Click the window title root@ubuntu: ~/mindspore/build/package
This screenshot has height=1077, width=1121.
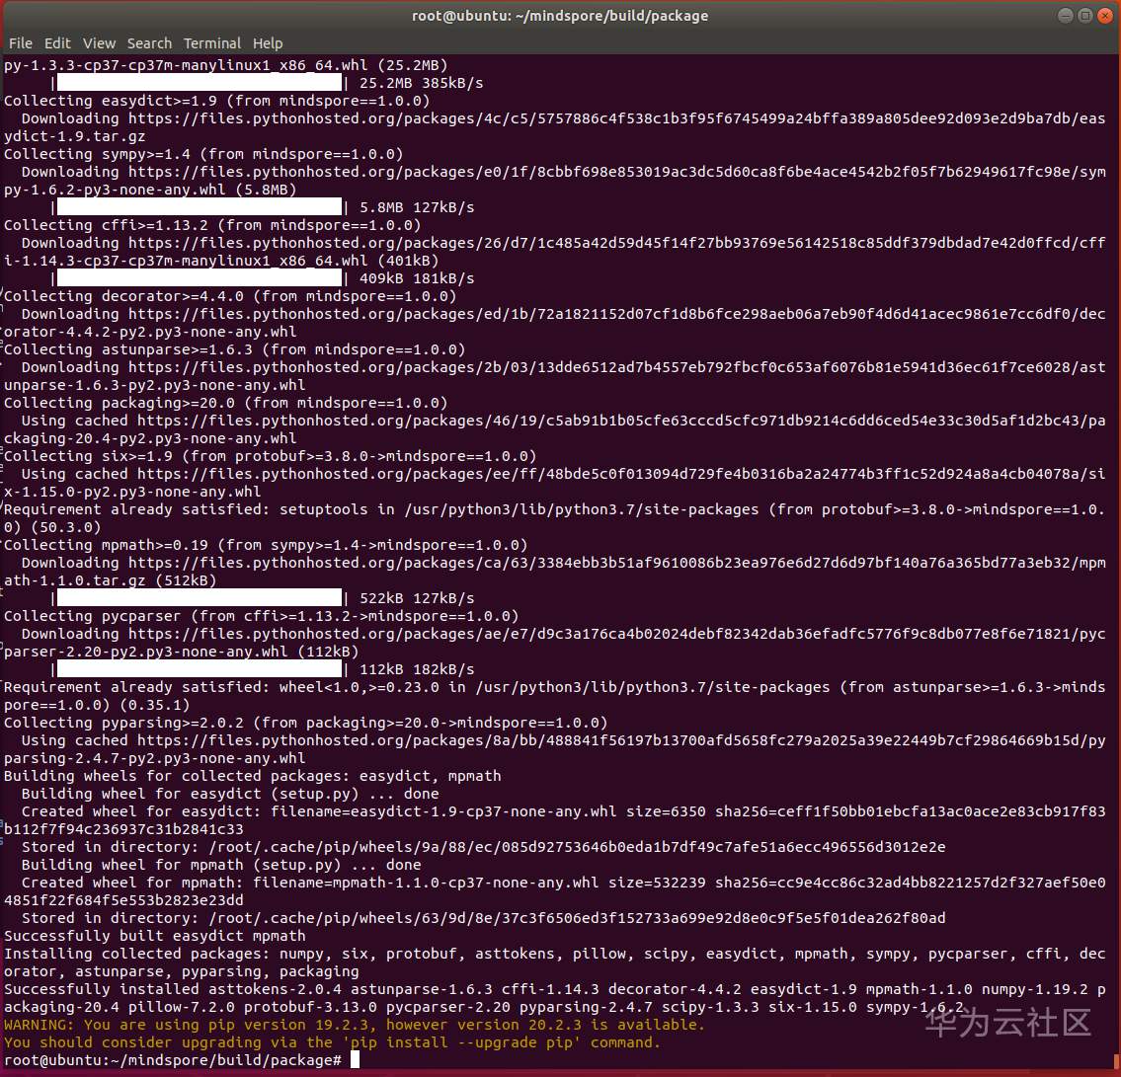click(560, 16)
